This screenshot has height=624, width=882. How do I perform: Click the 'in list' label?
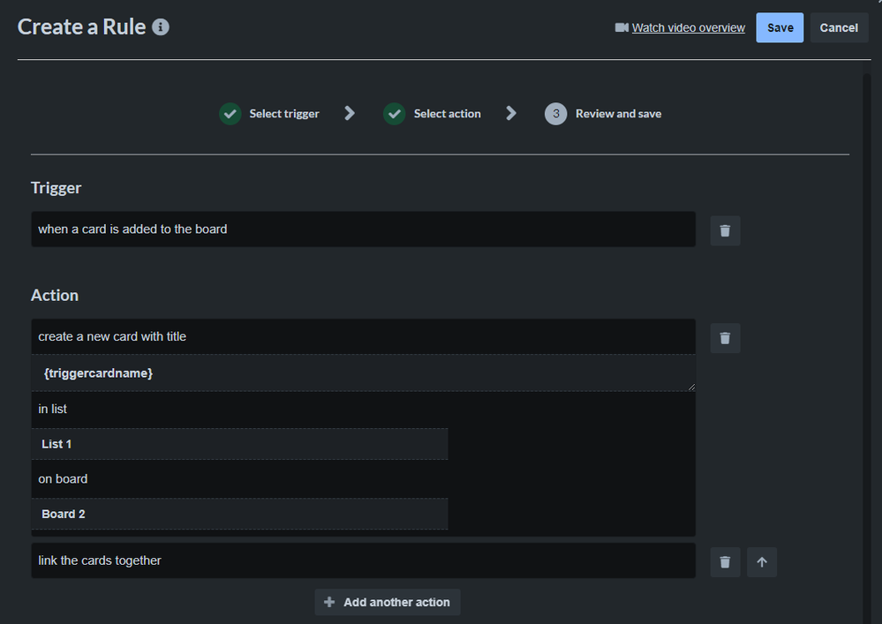[52, 409]
